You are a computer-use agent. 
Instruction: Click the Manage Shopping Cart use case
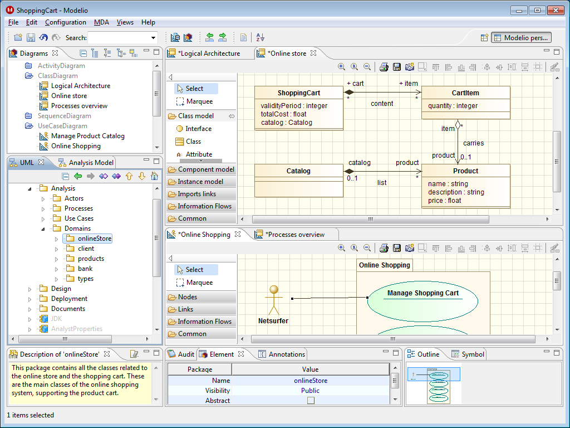(x=423, y=301)
